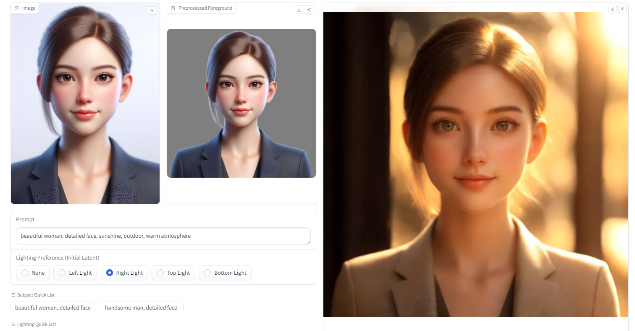This screenshot has width=635, height=331.
Task: Download the generated output image
Action: (612, 9)
